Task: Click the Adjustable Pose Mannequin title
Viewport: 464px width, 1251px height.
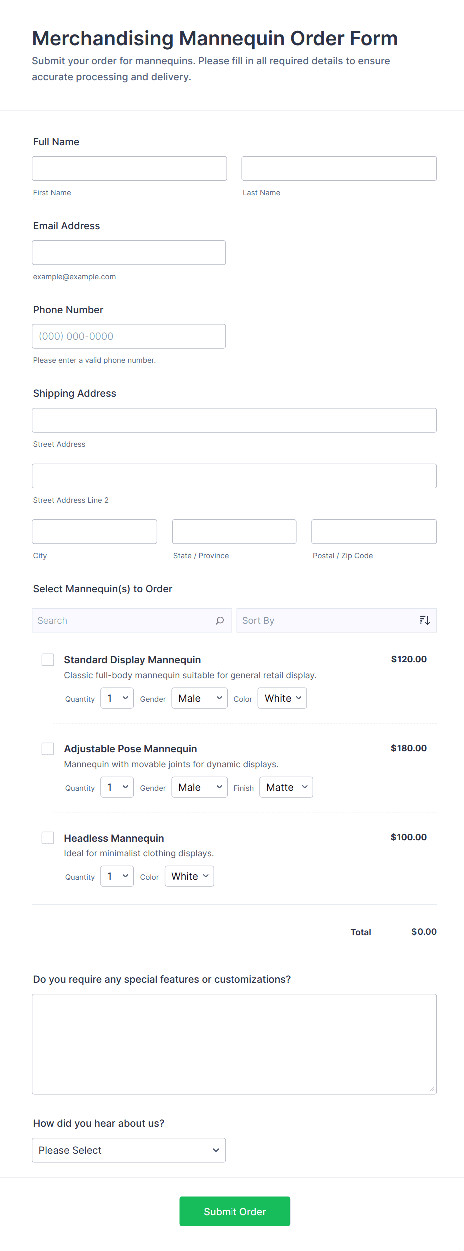Action: point(130,748)
